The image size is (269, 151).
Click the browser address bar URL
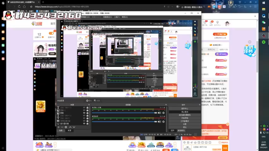[x=62, y=7]
